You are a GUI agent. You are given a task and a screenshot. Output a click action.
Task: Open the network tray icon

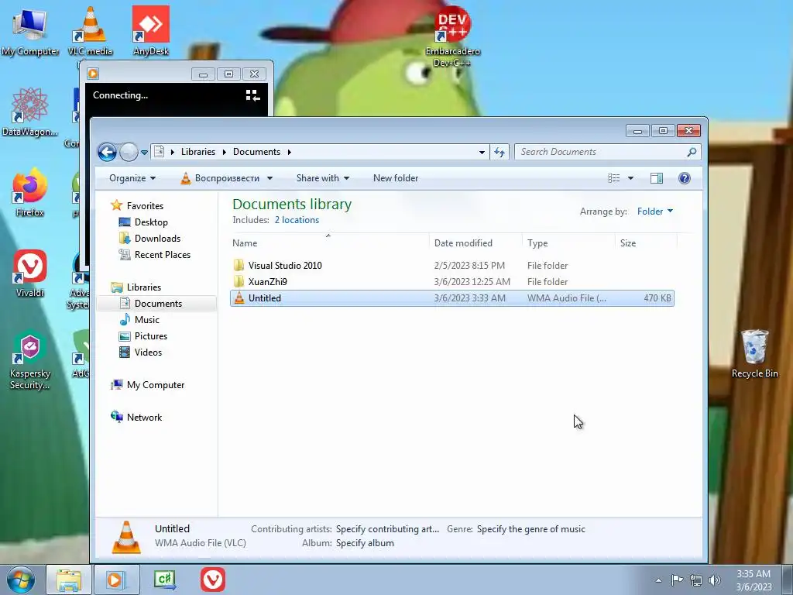[696, 580]
